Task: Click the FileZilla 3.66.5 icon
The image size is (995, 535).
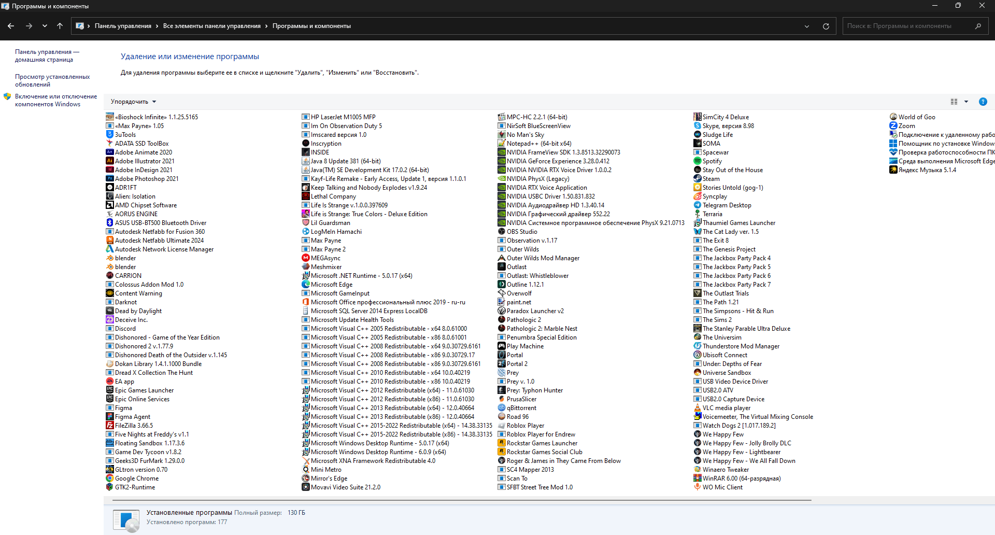Action: [x=110, y=426]
